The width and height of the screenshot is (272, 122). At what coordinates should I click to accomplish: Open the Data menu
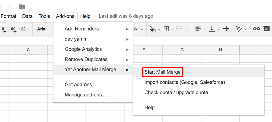coord(27,16)
